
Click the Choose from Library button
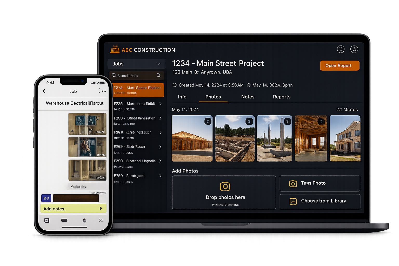point(320,202)
